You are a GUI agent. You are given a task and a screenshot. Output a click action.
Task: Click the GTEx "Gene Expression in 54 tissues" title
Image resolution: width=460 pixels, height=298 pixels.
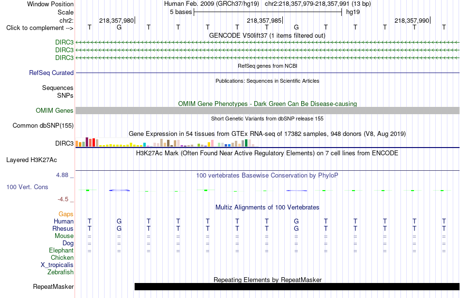point(267,134)
